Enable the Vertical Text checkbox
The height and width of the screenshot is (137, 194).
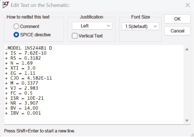click(x=75, y=36)
